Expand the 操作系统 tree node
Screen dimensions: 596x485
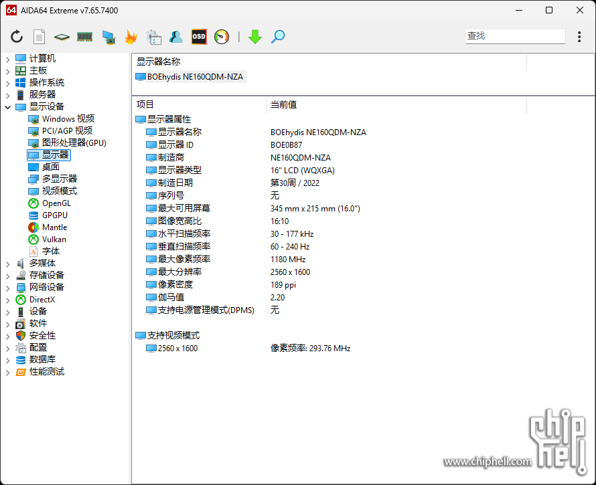pos(7,83)
